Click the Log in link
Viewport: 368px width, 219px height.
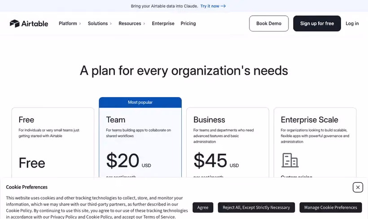352,23
